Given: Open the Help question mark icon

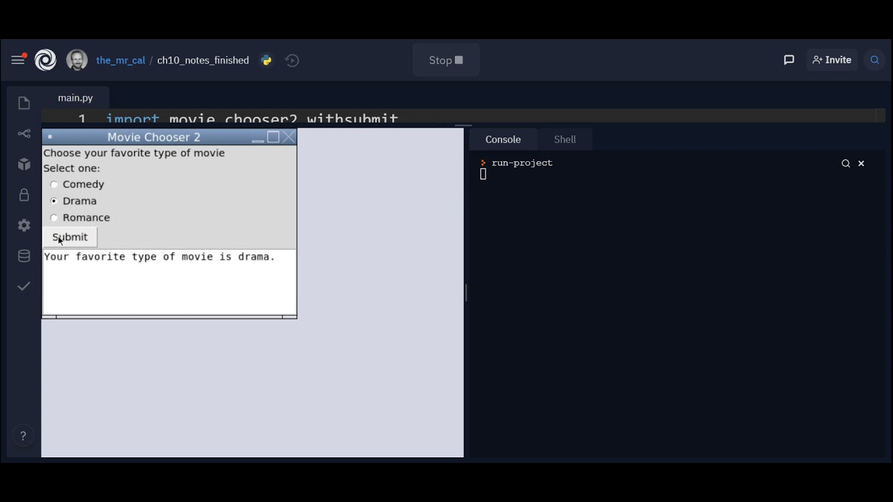Looking at the screenshot, I should (23, 436).
